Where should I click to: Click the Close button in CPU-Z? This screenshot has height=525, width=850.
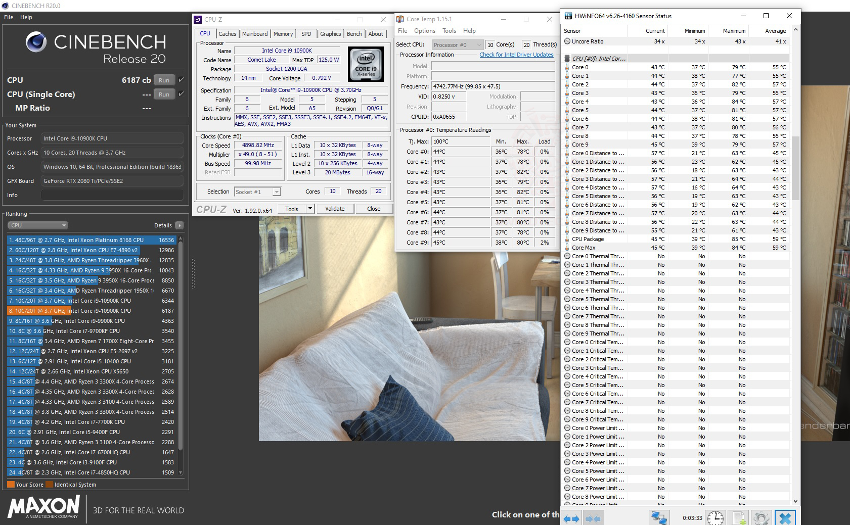[x=374, y=209]
